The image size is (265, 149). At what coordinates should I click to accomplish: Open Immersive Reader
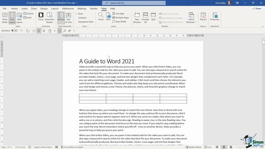click(50, 18)
